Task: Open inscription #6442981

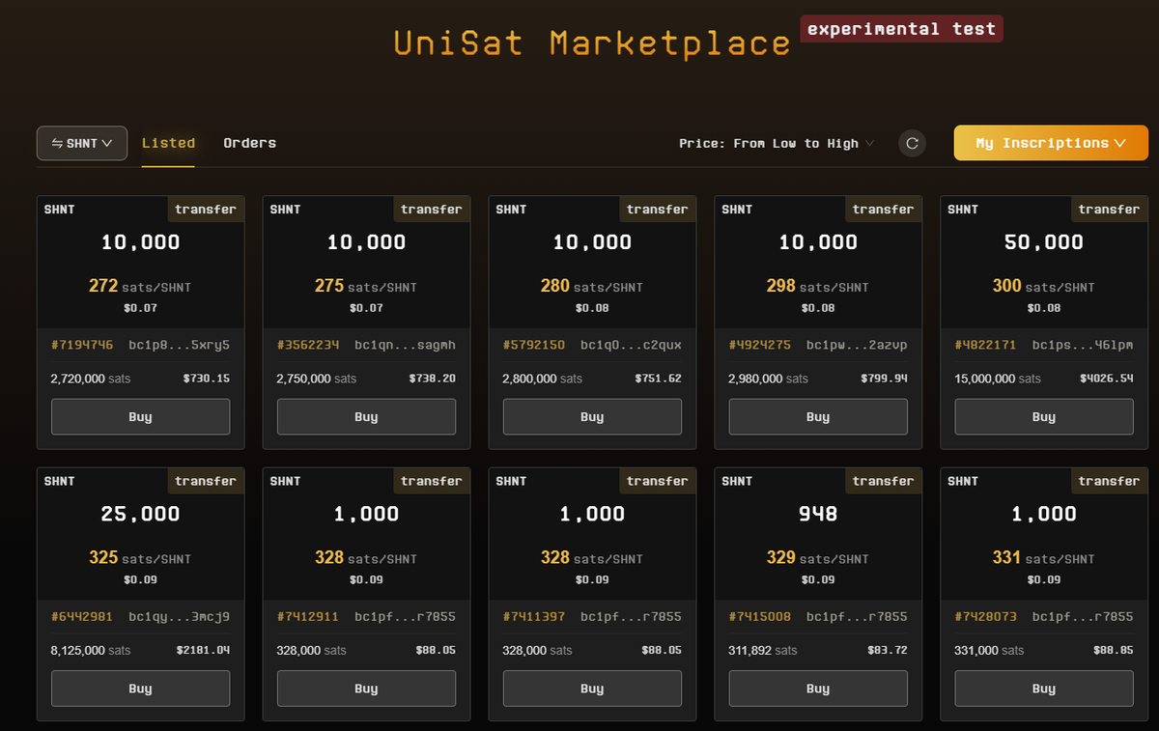Action: (82, 616)
